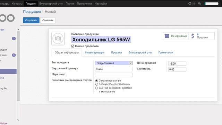
Task: Switch to 'Инвентаризация' tab
Action: point(95,52)
